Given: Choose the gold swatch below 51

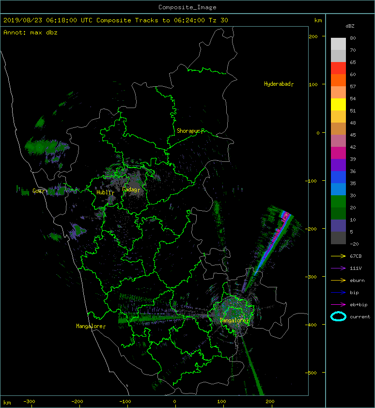Looking at the screenshot, I should 338,117.
